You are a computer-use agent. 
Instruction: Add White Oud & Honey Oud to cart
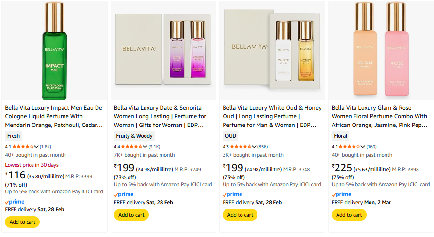pos(240,215)
